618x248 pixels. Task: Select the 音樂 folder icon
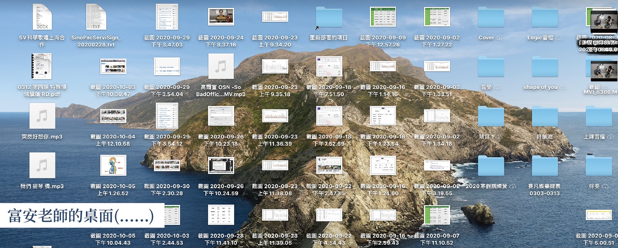point(491,66)
